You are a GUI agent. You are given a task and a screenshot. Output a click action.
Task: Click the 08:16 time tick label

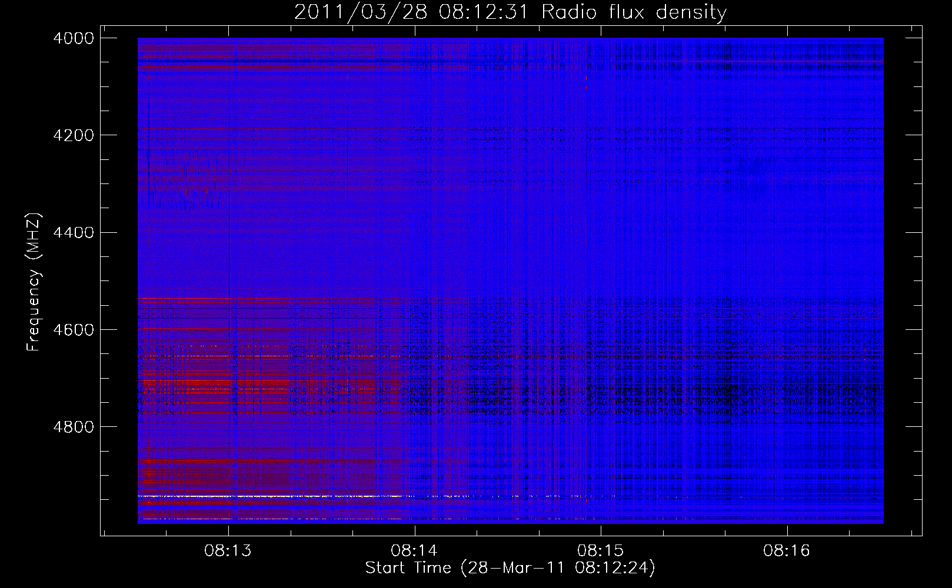(787, 551)
